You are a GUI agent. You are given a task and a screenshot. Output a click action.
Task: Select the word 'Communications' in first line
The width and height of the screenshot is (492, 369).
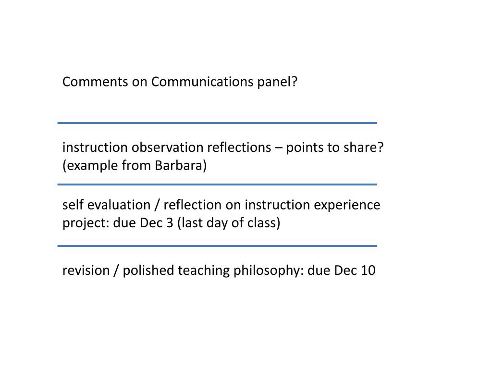click(x=202, y=82)
